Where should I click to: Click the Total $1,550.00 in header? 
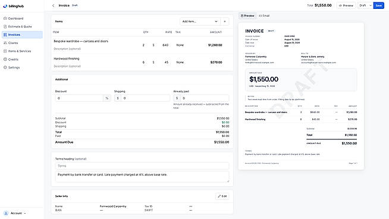point(319,5)
